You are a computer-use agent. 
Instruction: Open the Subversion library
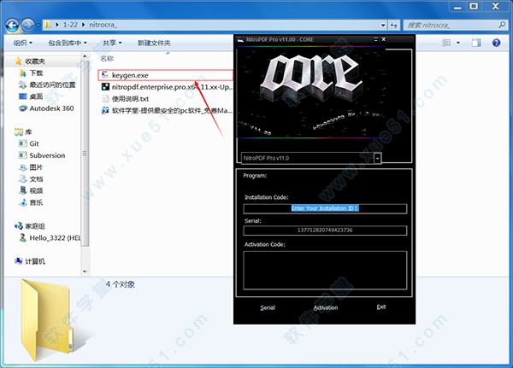point(42,155)
